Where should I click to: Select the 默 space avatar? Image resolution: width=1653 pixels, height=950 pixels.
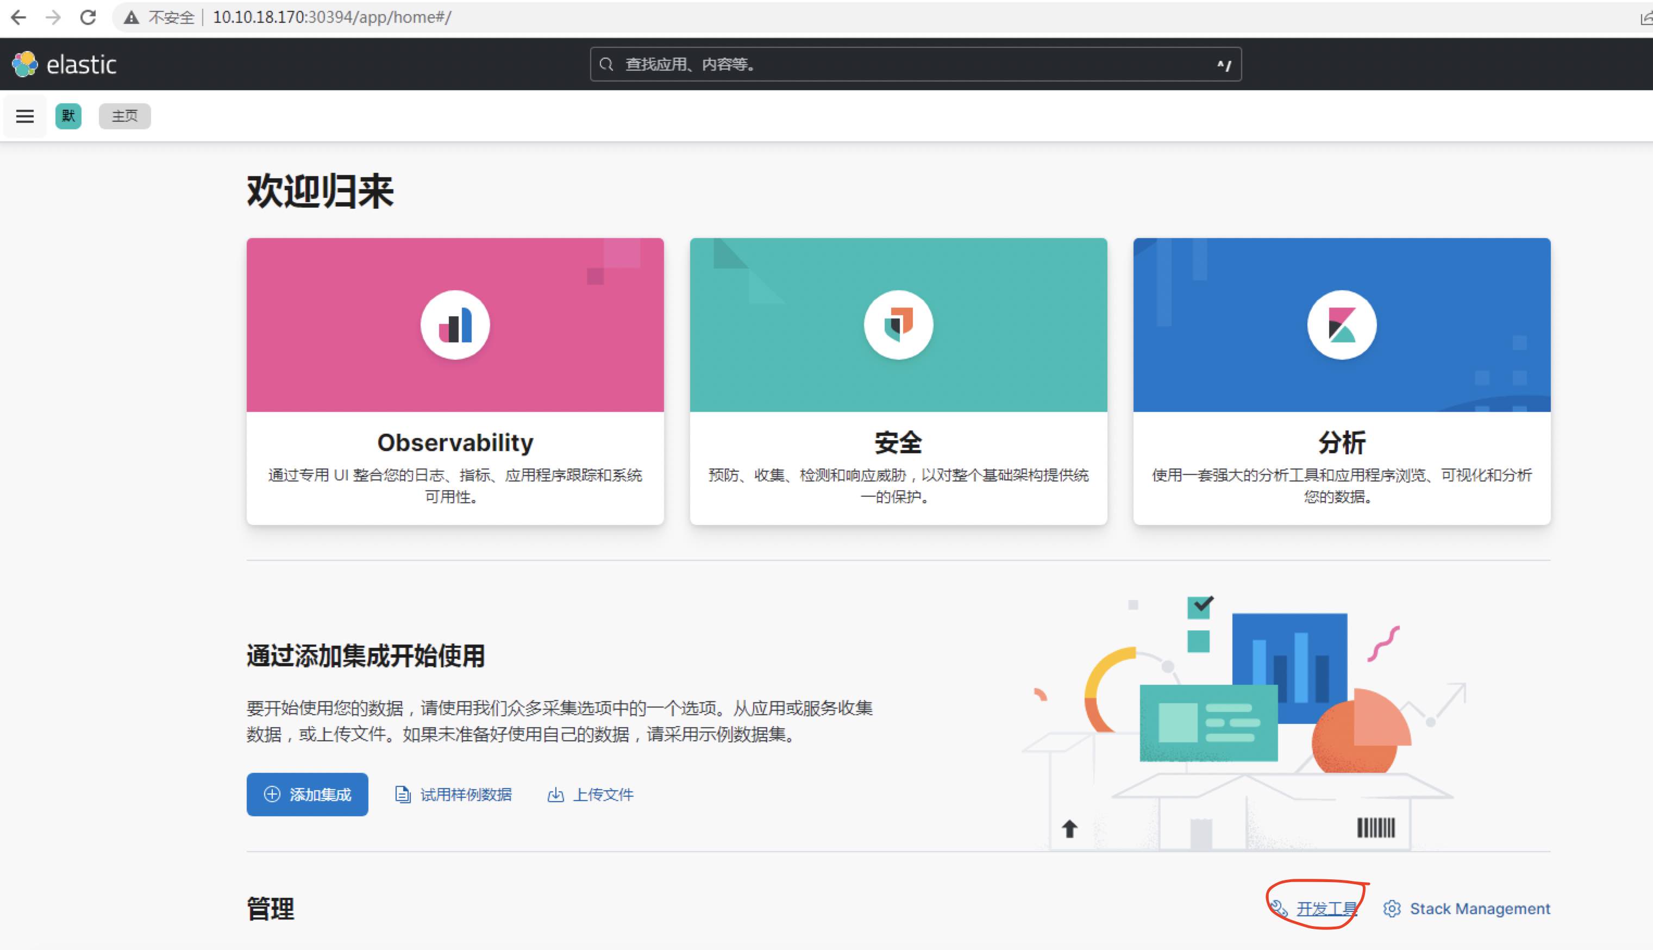pyautogui.click(x=68, y=115)
